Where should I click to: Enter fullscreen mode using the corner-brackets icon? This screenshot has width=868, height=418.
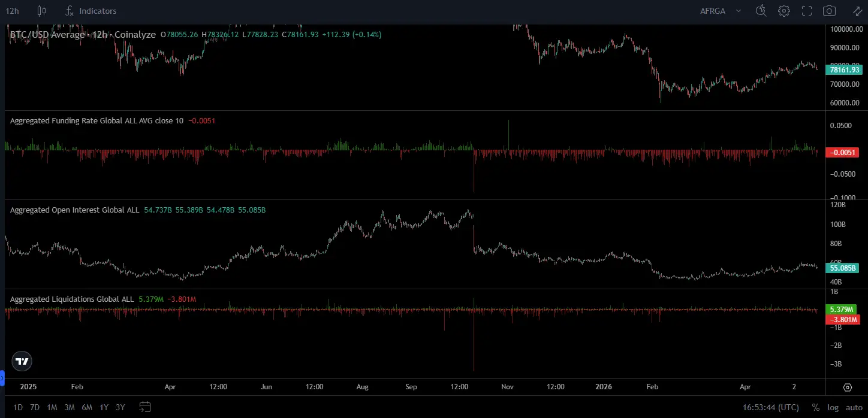[807, 11]
